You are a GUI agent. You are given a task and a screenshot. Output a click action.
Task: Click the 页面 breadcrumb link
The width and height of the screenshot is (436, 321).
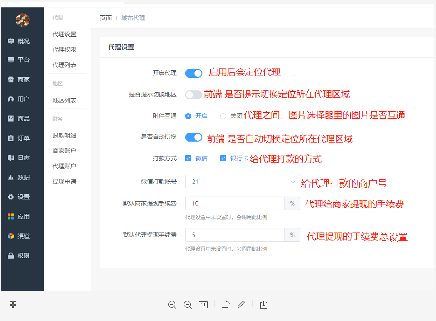click(x=106, y=18)
